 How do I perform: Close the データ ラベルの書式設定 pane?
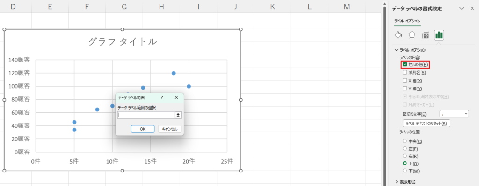click(x=472, y=8)
